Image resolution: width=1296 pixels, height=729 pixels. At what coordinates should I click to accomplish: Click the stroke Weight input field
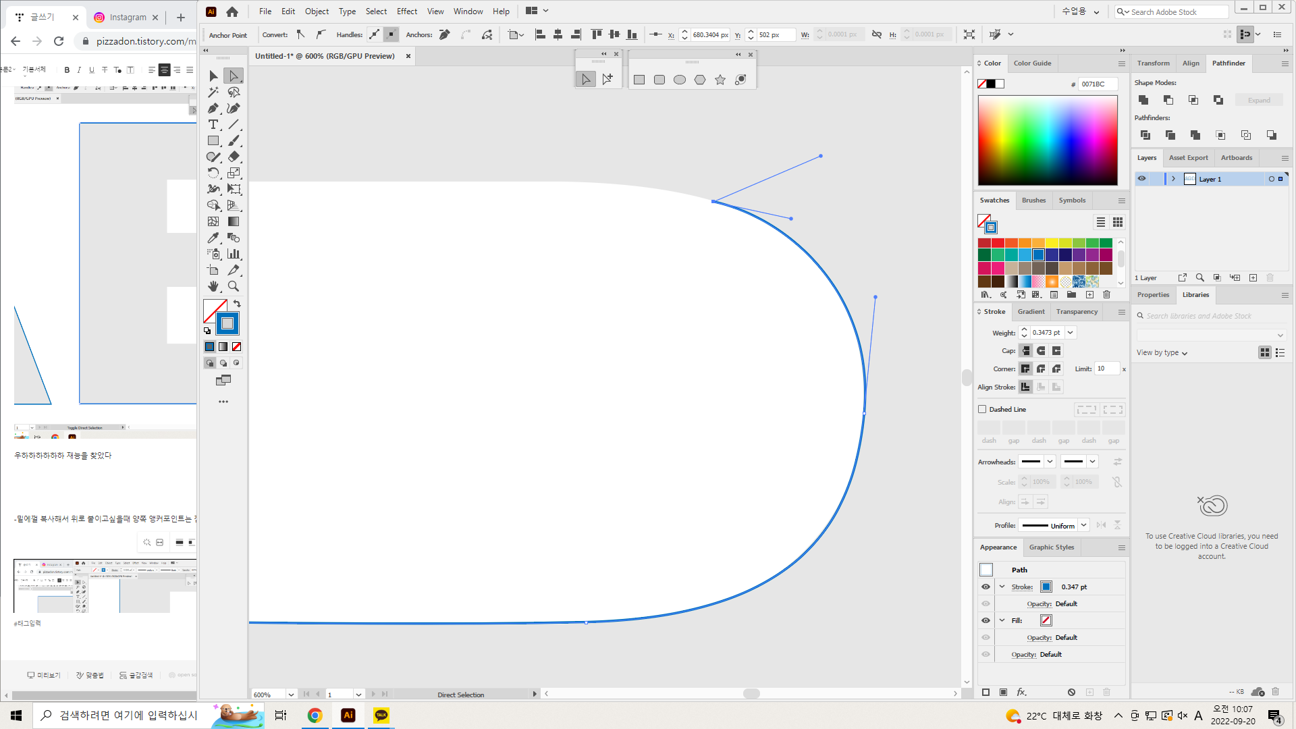[x=1047, y=333]
